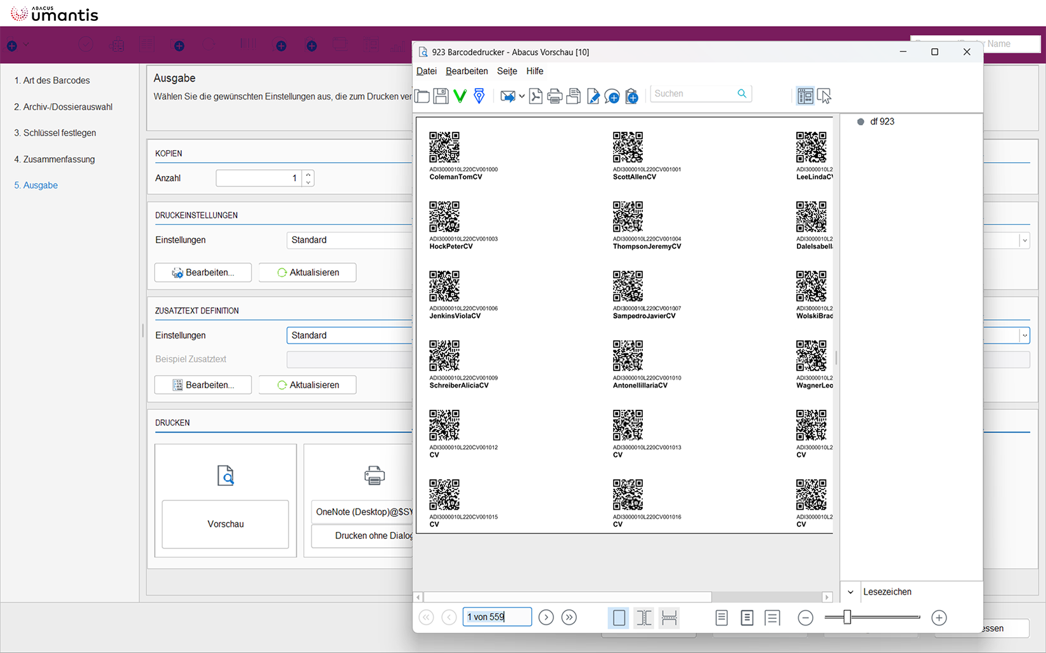Screen dimensions: 1046x653
Task: Add a comment with speech bubble icon
Action: [612, 96]
